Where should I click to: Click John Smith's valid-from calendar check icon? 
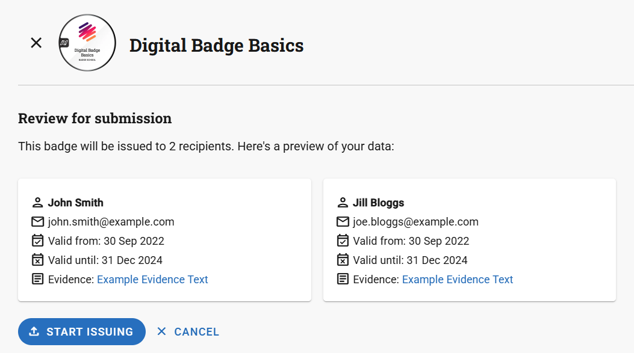pyautogui.click(x=38, y=241)
